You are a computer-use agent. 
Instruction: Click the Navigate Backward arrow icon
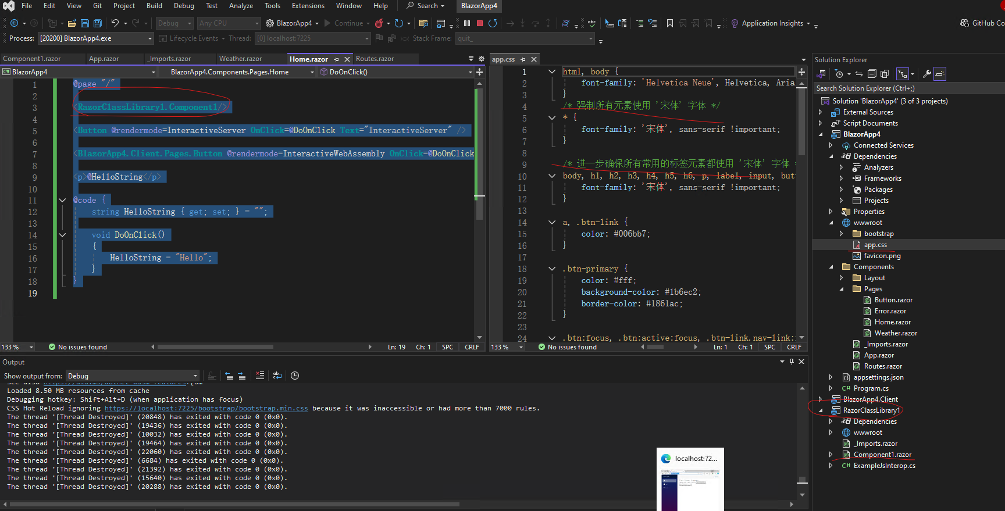coord(14,23)
